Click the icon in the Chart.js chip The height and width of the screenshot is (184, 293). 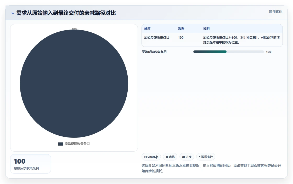(145, 157)
